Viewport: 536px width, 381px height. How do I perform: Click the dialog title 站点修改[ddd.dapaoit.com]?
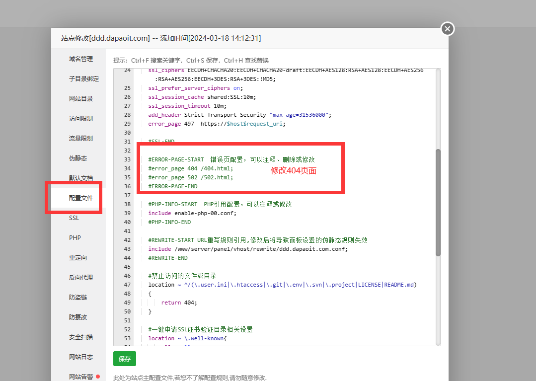click(106, 38)
